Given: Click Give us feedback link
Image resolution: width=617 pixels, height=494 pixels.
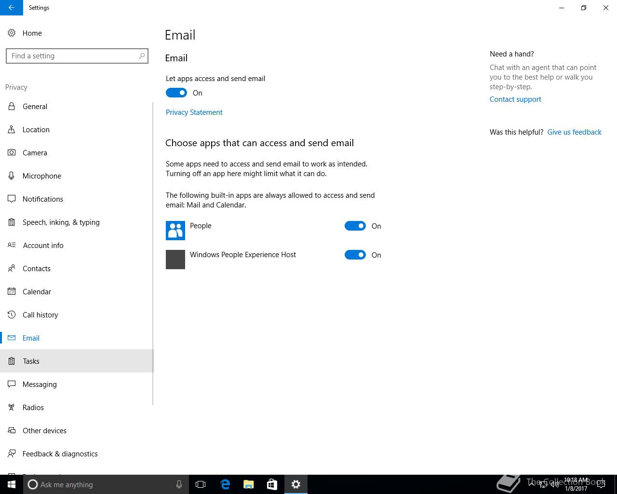Looking at the screenshot, I should pyautogui.click(x=574, y=132).
